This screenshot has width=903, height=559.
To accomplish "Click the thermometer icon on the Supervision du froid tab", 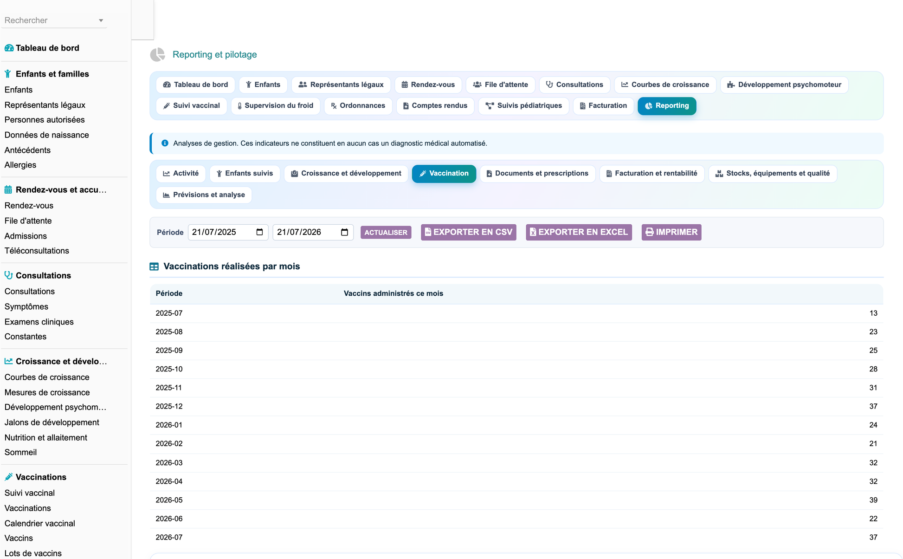I will coord(239,106).
